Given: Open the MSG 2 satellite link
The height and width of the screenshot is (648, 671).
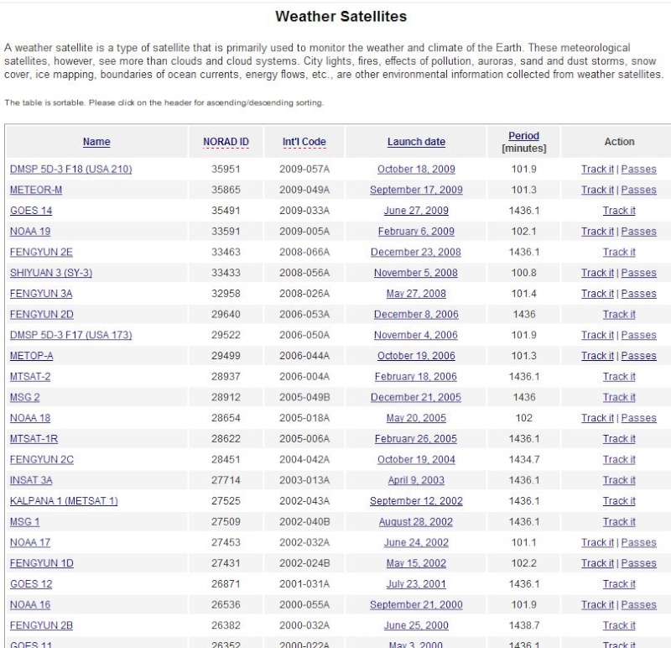Looking at the screenshot, I should (x=25, y=398).
